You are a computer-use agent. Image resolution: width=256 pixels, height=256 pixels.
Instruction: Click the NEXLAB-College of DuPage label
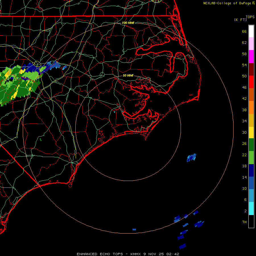click(229, 3)
